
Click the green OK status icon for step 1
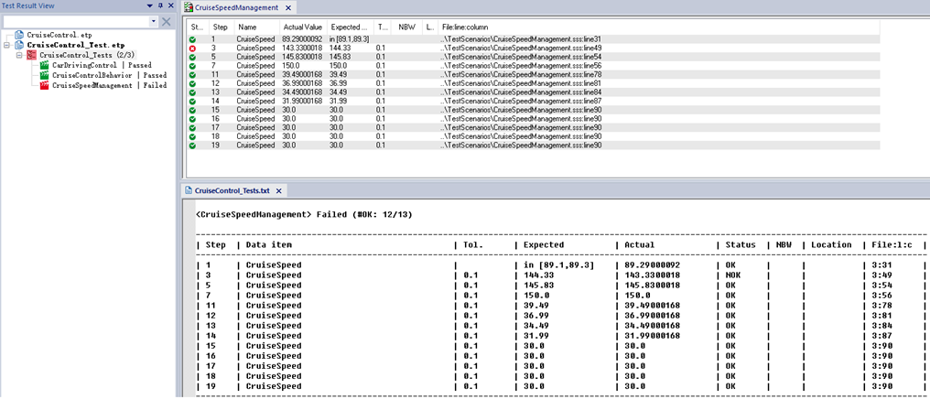193,39
